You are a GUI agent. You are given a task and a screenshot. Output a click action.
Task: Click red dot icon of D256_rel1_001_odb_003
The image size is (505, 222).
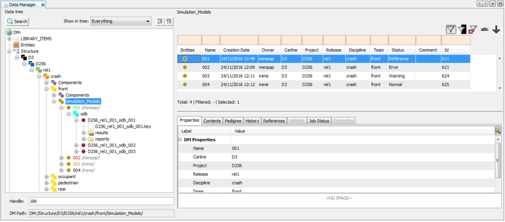83,151
